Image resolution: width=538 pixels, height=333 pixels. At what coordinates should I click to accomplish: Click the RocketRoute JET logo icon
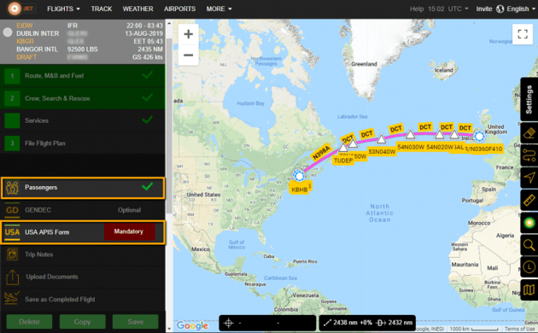15,9
